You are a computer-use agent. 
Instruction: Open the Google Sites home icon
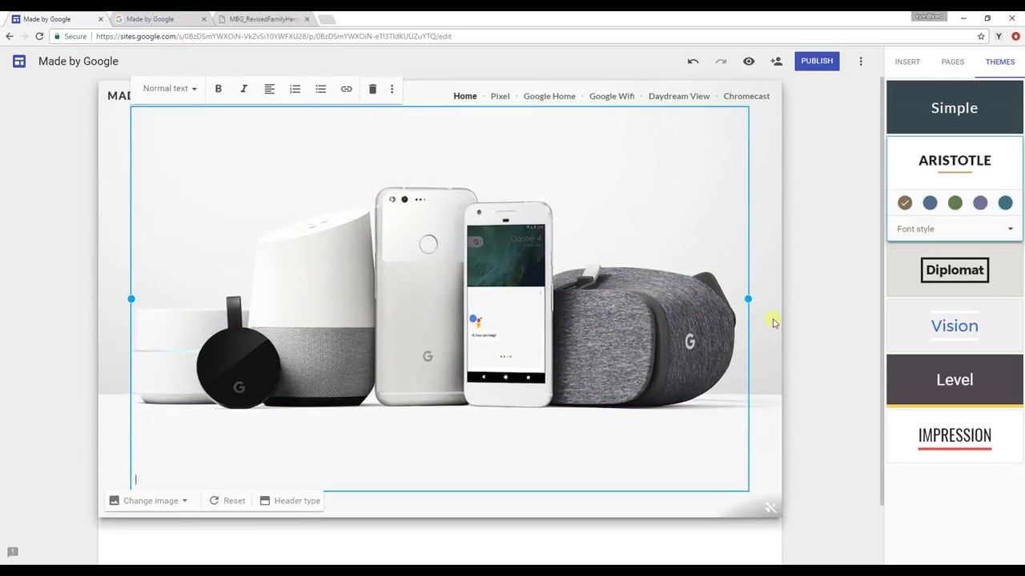click(19, 62)
